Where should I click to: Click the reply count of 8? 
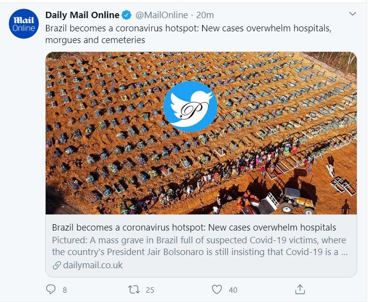[64, 290]
